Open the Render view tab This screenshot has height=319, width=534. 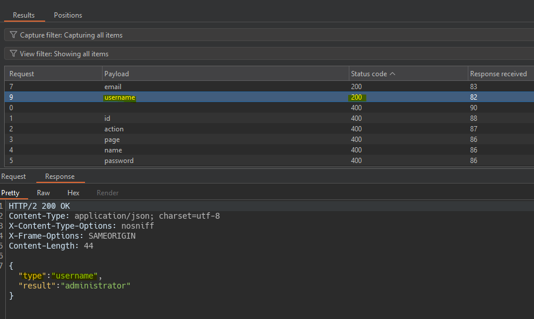107,193
